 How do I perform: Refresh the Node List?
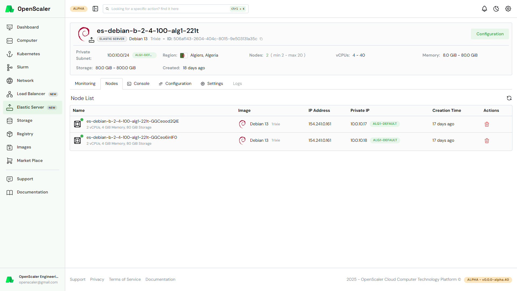(509, 98)
